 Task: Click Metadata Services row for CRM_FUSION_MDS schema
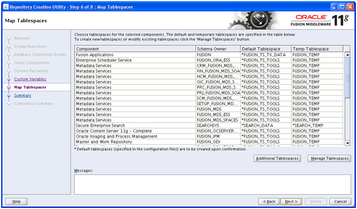click(135, 66)
